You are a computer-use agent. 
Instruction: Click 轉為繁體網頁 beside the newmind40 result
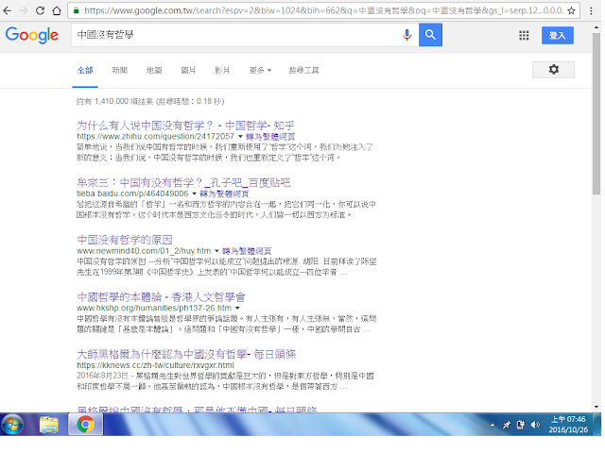point(247,251)
